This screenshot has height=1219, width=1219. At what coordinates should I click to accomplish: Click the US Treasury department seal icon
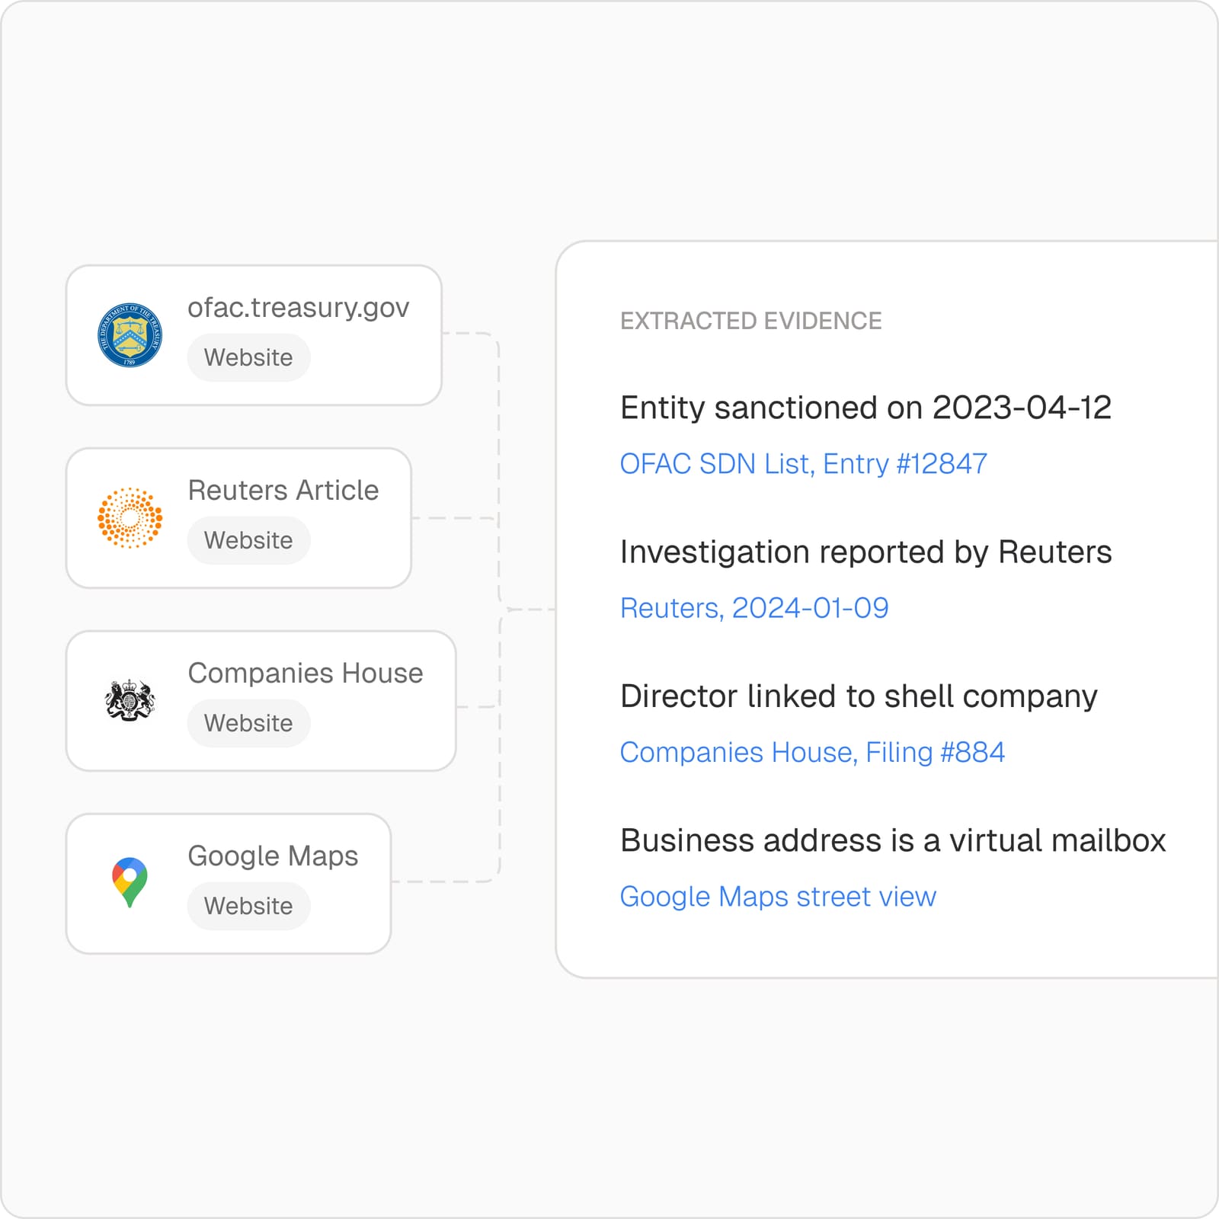(130, 335)
